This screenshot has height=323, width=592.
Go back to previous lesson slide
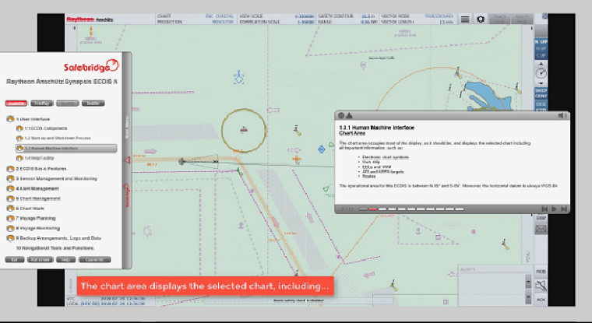tap(544, 209)
